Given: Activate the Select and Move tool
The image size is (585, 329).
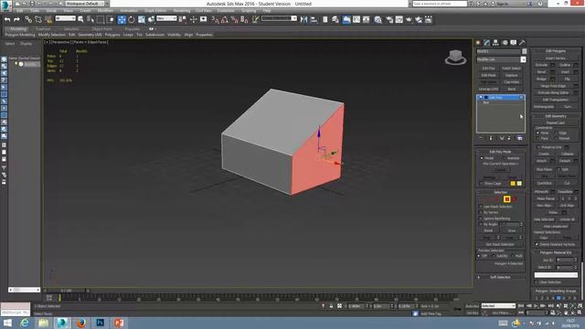Looking at the screenshot, I should (122, 19).
